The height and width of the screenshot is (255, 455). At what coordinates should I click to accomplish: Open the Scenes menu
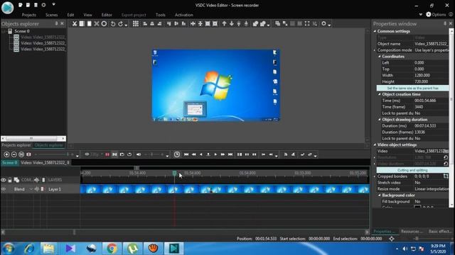coord(52,15)
